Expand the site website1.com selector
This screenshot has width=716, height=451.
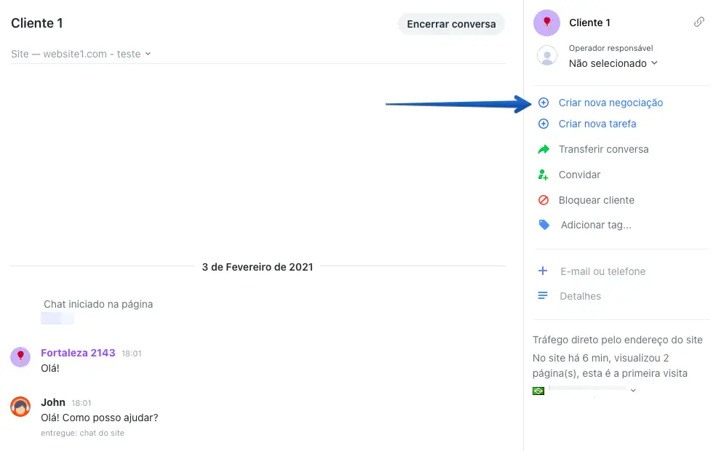[x=148, y=54]
